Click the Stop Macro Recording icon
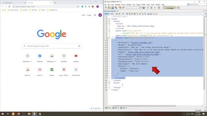This screenshot has width=207, height=116. tap(157, 14)
